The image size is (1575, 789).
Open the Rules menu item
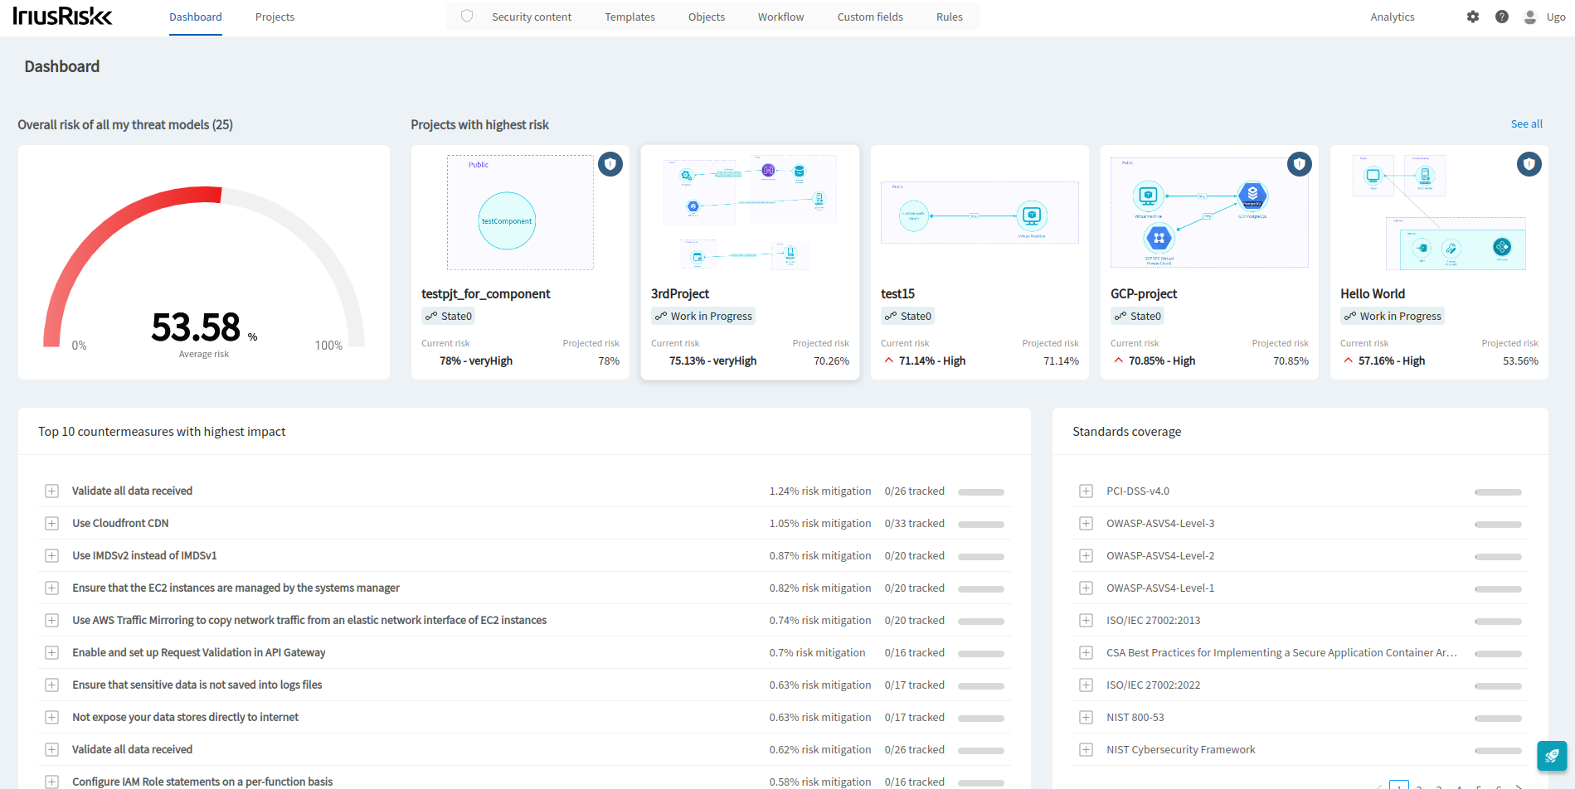pyautogui.click(x=950, y=17)
